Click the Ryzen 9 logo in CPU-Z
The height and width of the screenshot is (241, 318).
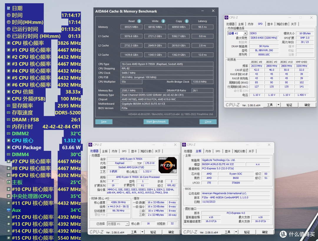click(168, 165)
